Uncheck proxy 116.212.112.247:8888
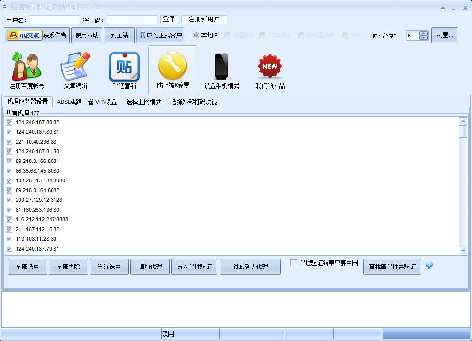The height and width of the screenshot is (341, 472). pos(9,220)
